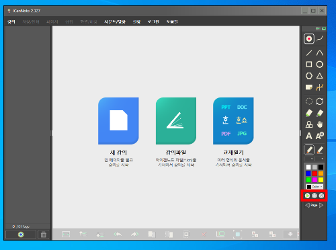Toggle the green layout icon atop tool panel
336x250 pixels.
pyautogui.click(x=318, y=29)
